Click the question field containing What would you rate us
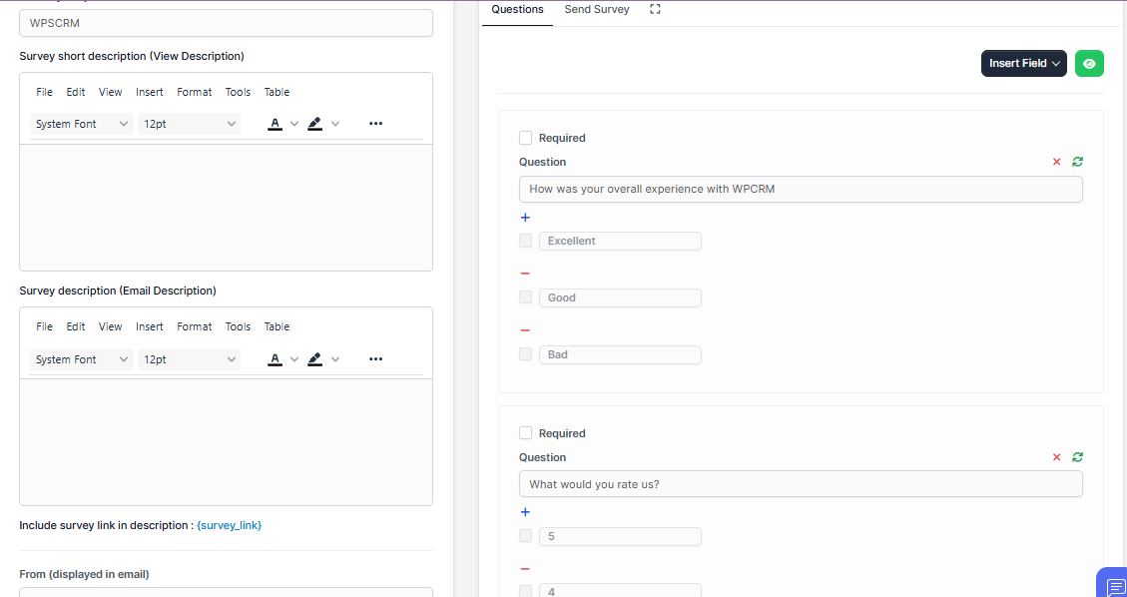This screenshot has width=1127, height=597. click(800, 484)
